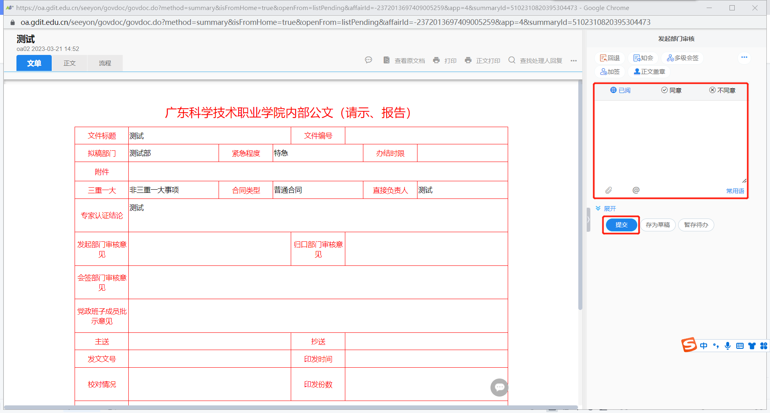Click the 知会 action
The width and height of the screenshot is (770, 413).
tap(643, 58)
